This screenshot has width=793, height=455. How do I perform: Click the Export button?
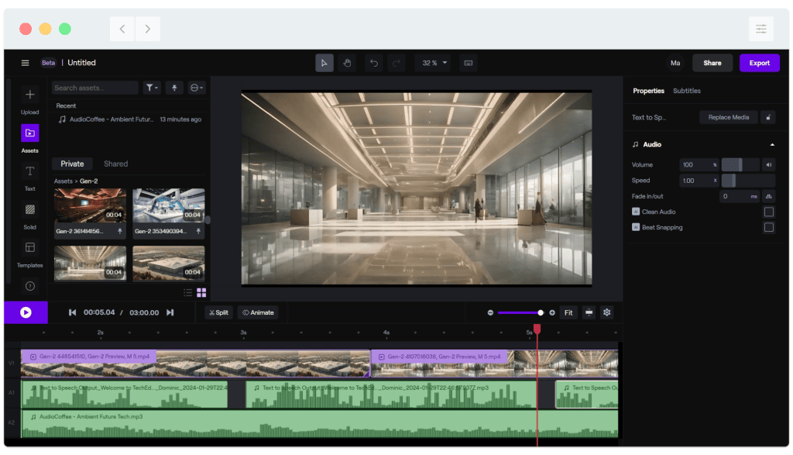[x=760, y=62]
